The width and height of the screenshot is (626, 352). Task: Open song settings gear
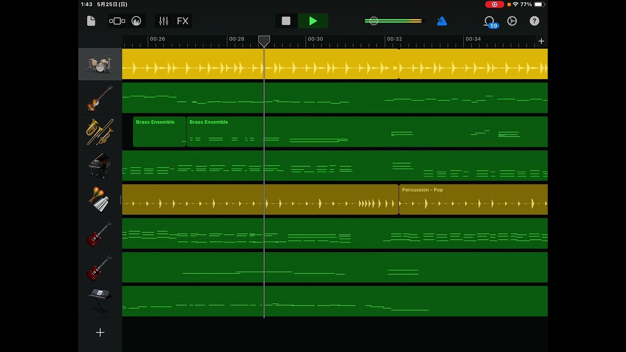512,21
